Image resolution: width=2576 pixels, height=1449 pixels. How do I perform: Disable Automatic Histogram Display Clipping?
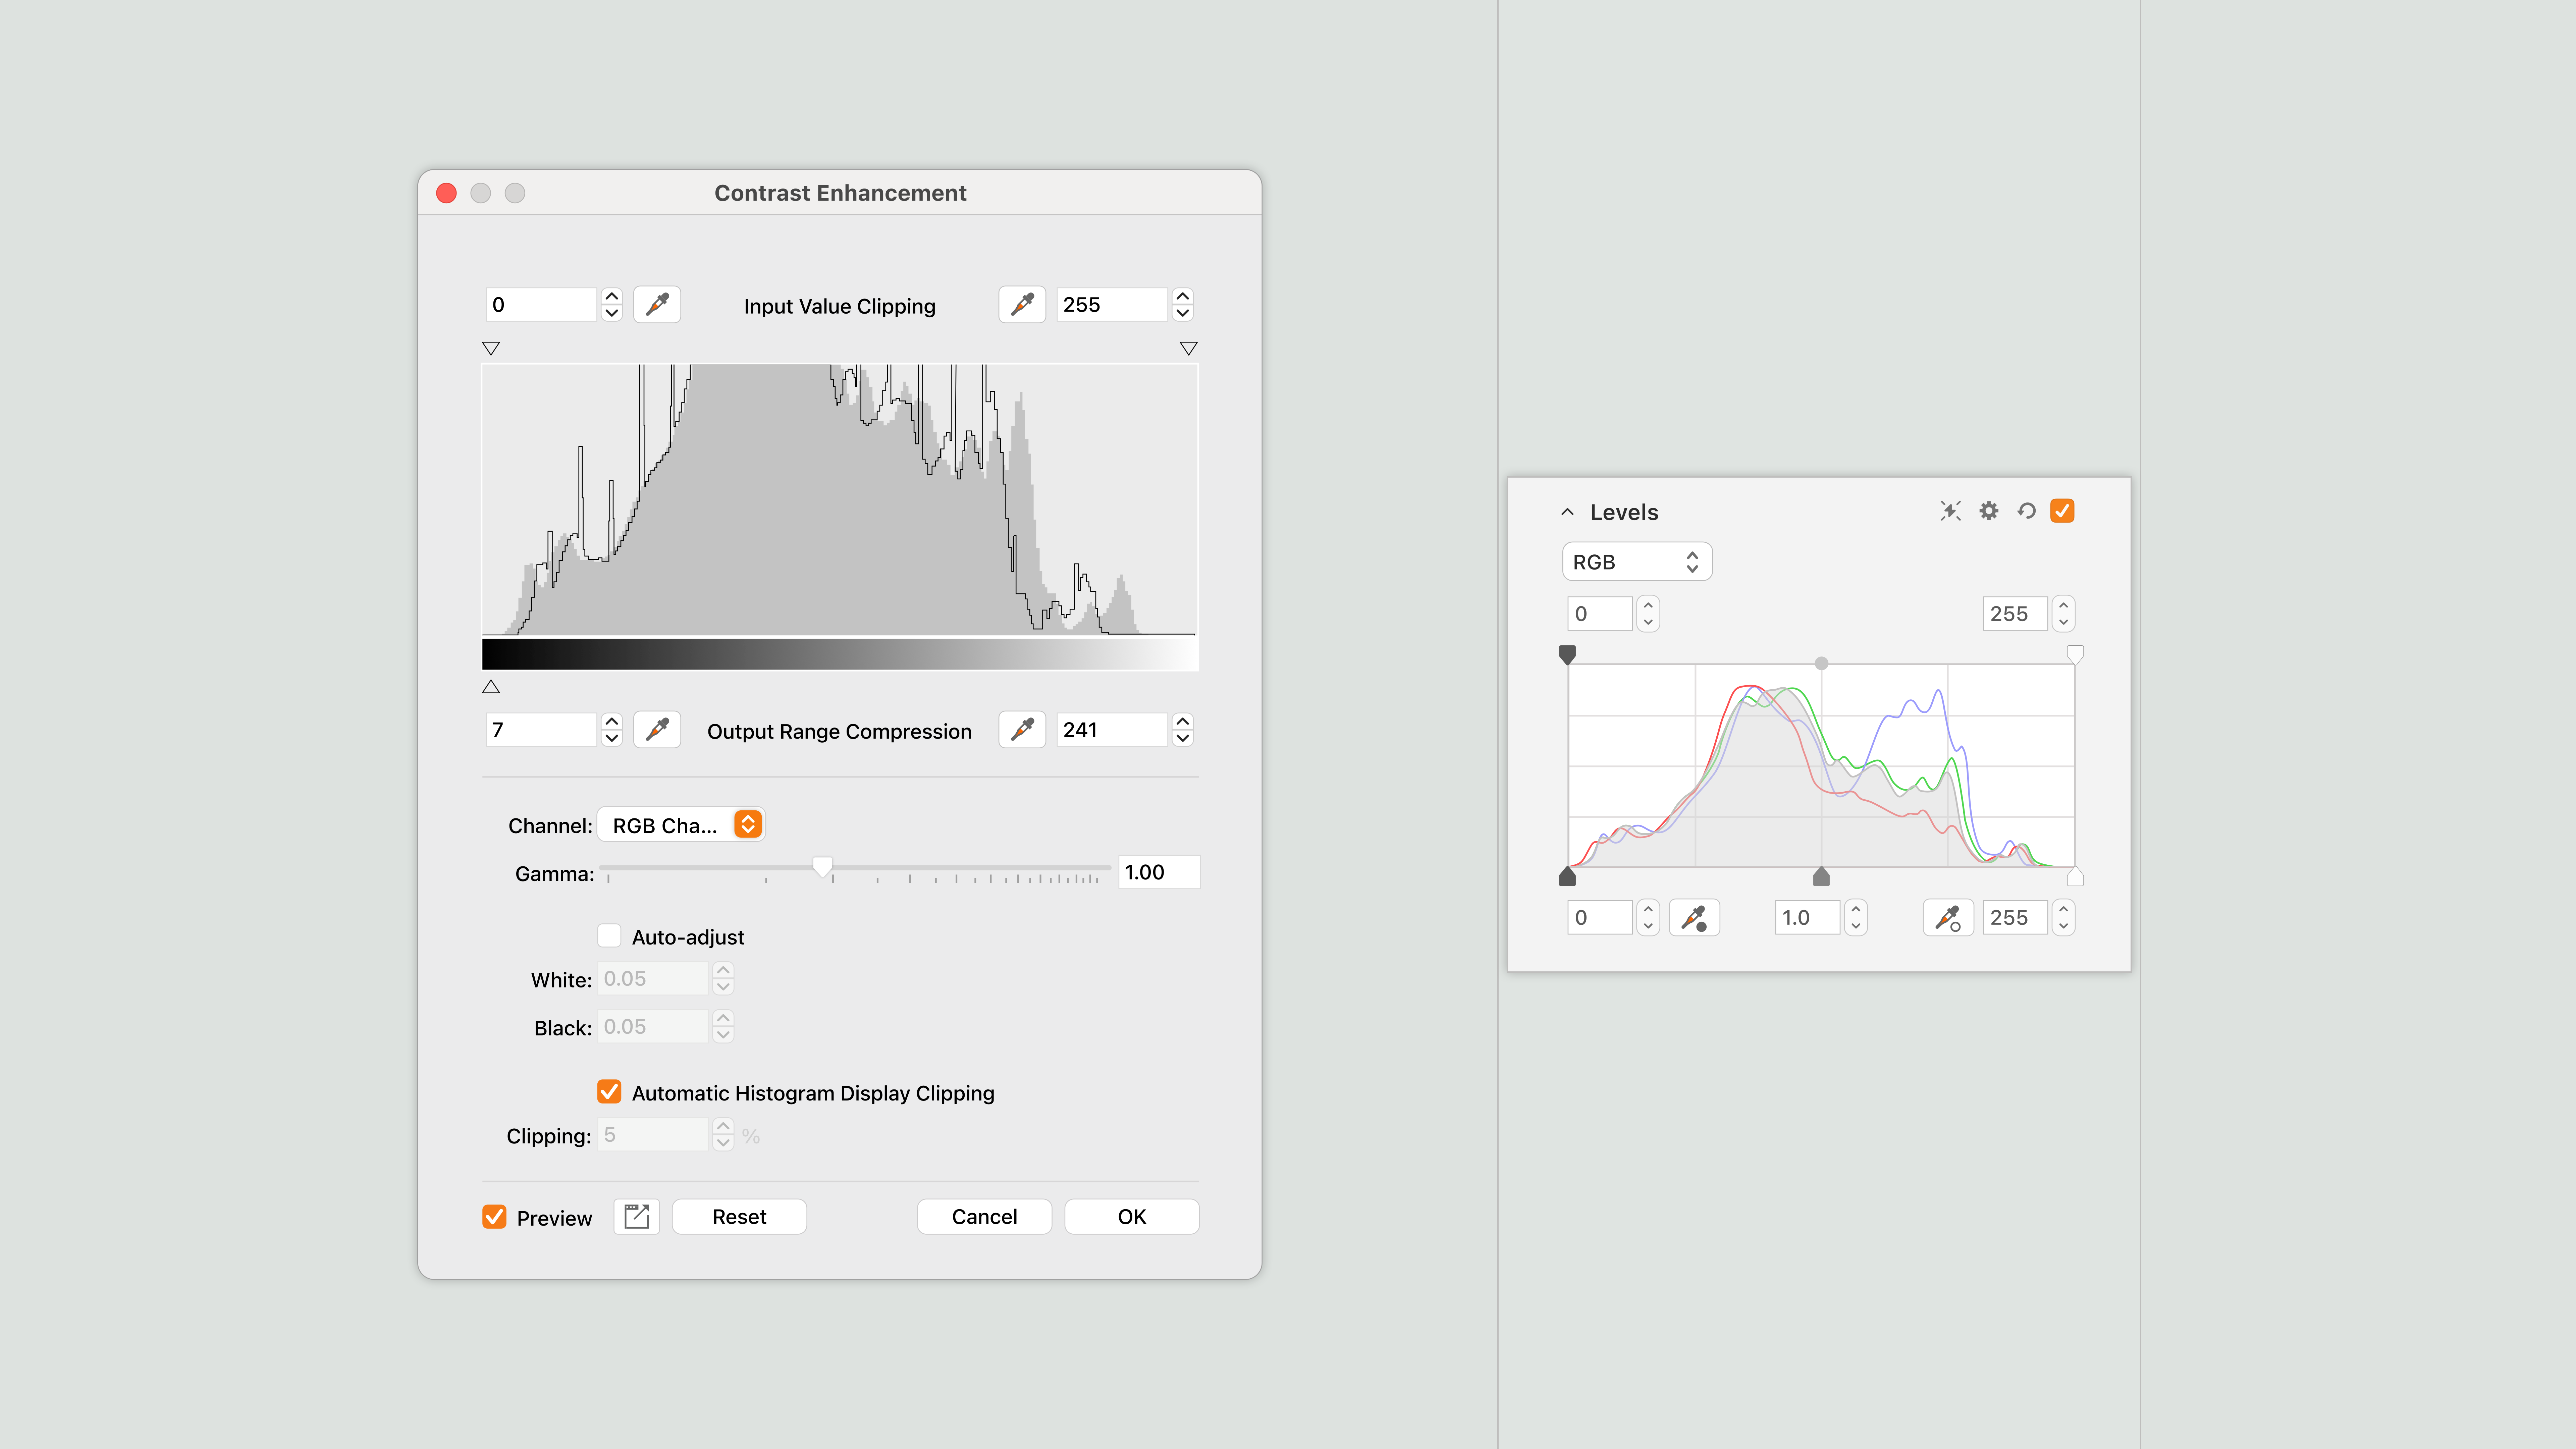tap(609, 1092)
